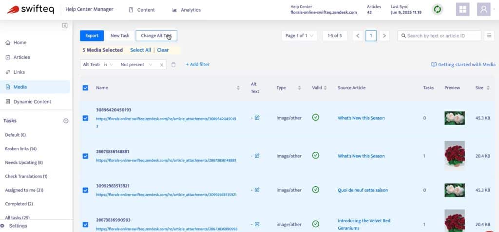This screenshot has height=232, width=499.
Task: Go to next page arrow
Action: coord(384,36)
